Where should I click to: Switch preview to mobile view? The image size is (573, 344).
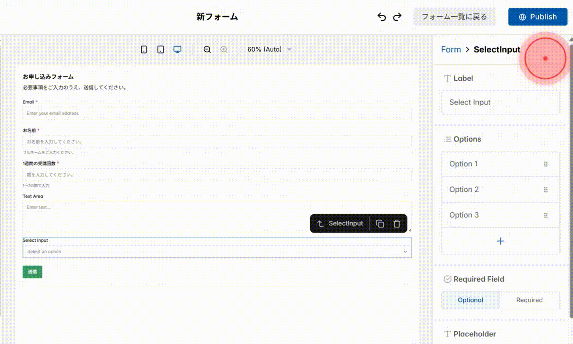click(x=144, y=49)
